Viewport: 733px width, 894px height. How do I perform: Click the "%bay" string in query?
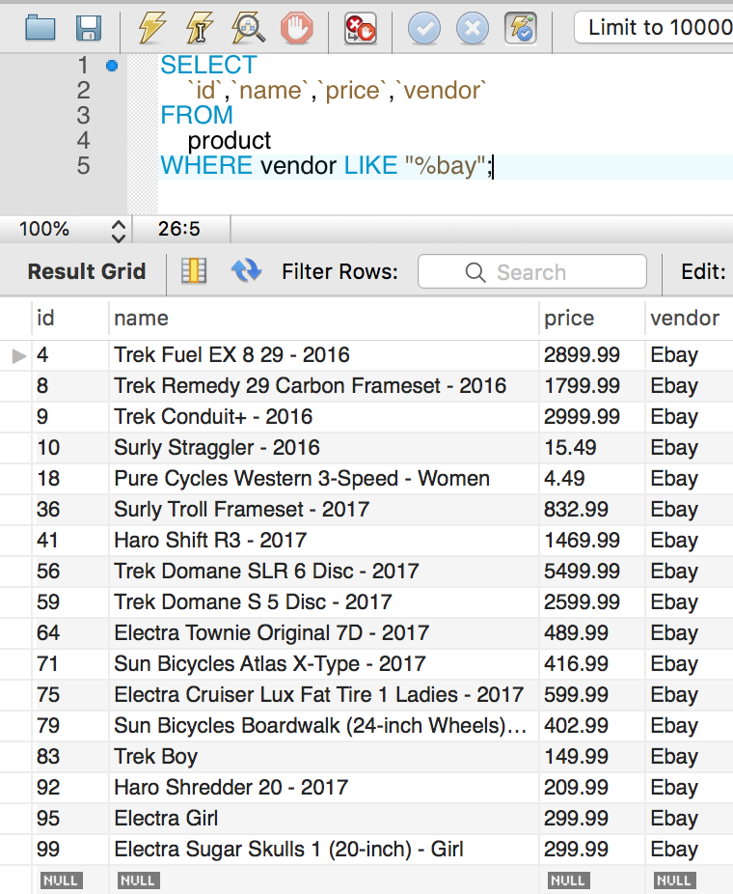coord(446,166)
